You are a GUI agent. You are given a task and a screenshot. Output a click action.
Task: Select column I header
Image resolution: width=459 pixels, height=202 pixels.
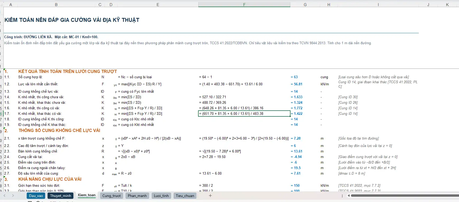[x=378, y=4]
